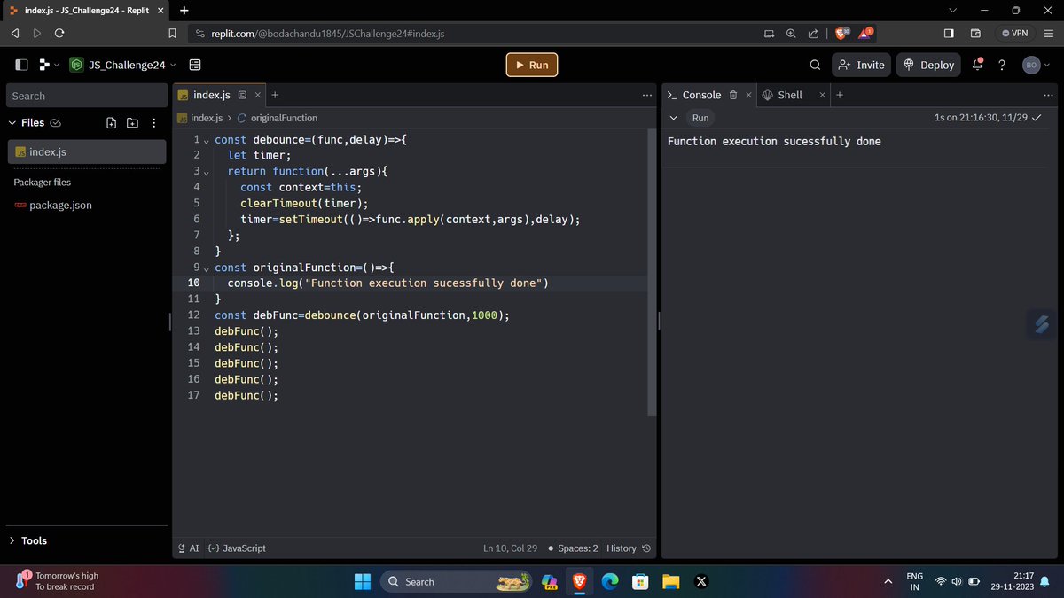Click the new folder icon in Files
The height and width of the screenshot is (598, 1064).
coord(132,123)
